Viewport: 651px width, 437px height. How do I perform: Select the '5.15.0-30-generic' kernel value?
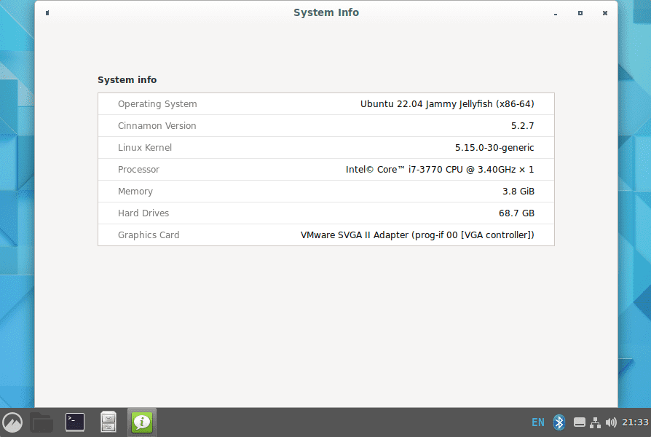point(494,147)
